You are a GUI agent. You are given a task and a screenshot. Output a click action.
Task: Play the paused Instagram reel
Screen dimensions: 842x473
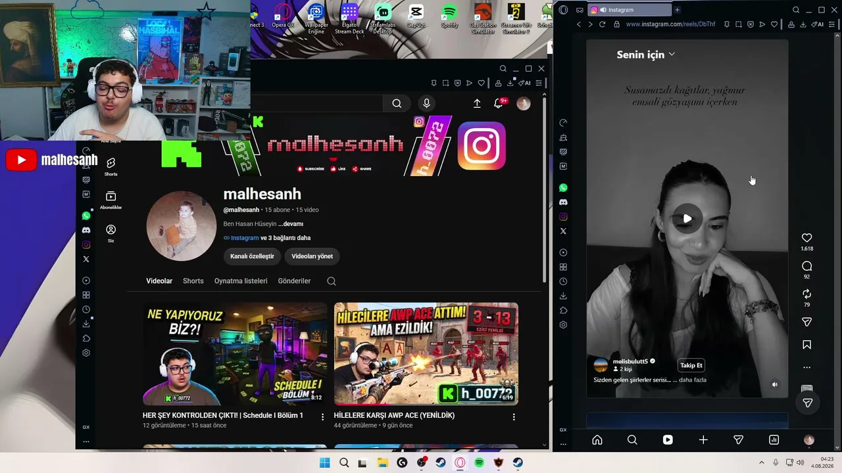[687, 219]
